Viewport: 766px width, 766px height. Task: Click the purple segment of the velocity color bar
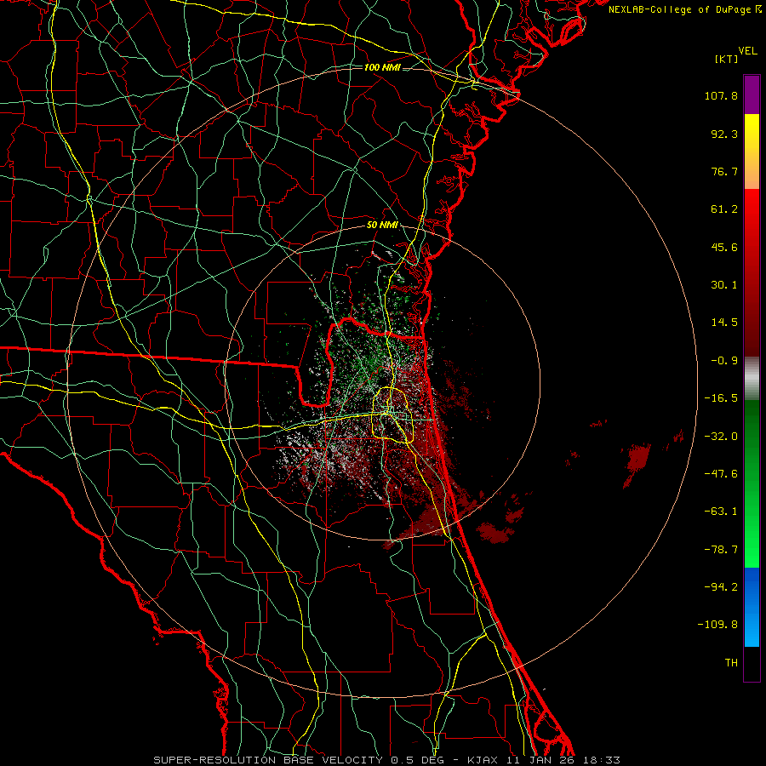752,94
